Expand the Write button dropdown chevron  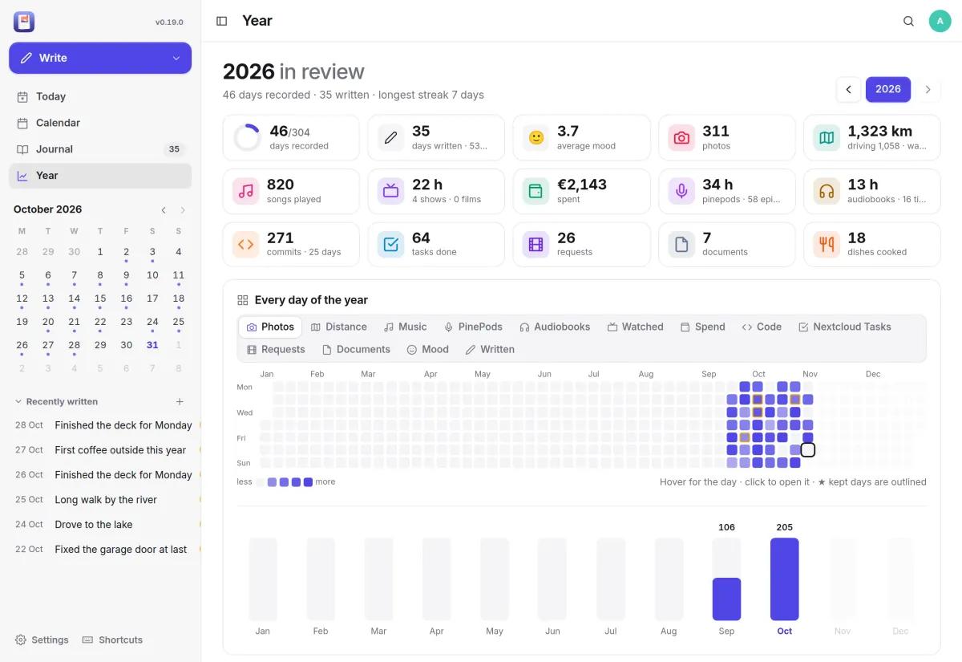coord(176,59)
